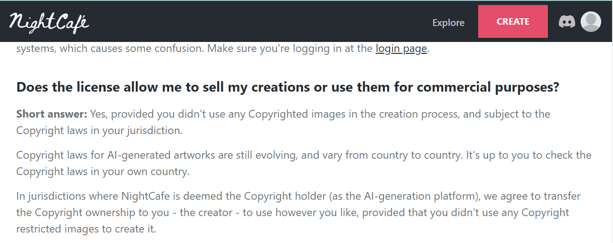This screenshot has height=243, width=613.
Task: Follow the "login page" link
Action: click(x=401, y=48)
